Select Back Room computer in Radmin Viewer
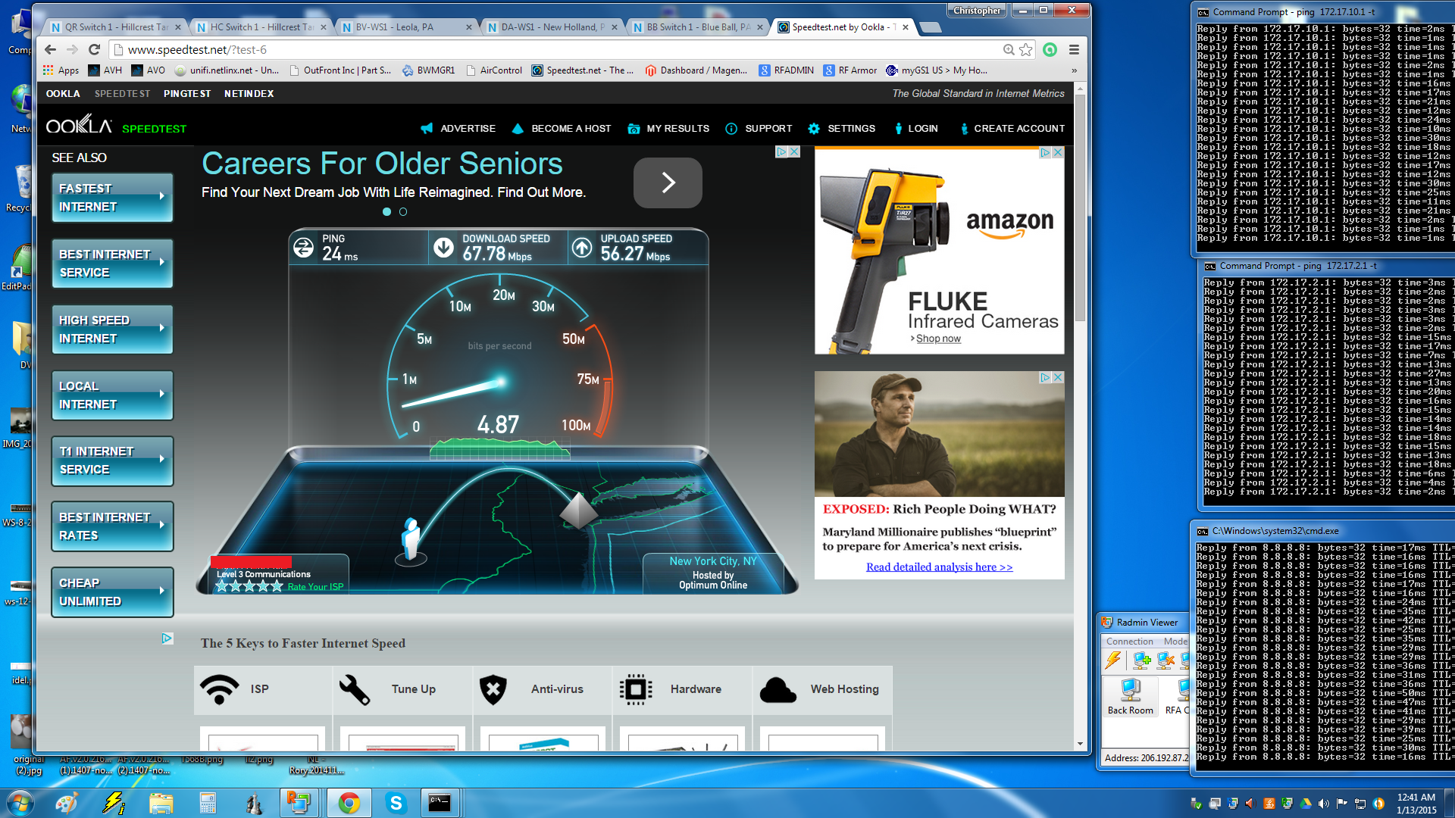The width and height of the screenshot is (1455, 818). pos(1130,697)
